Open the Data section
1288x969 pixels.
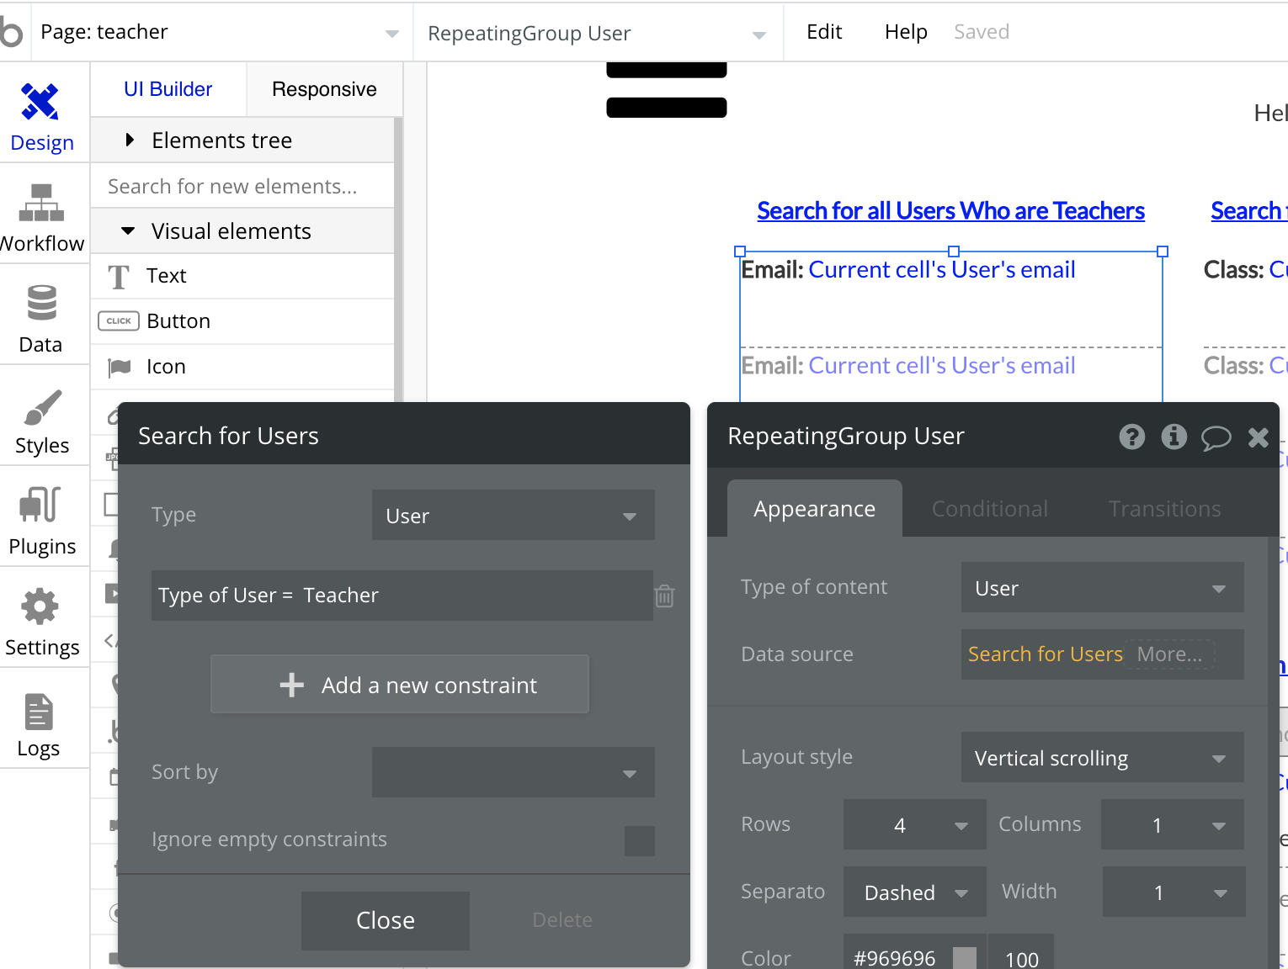pos(42,318)
